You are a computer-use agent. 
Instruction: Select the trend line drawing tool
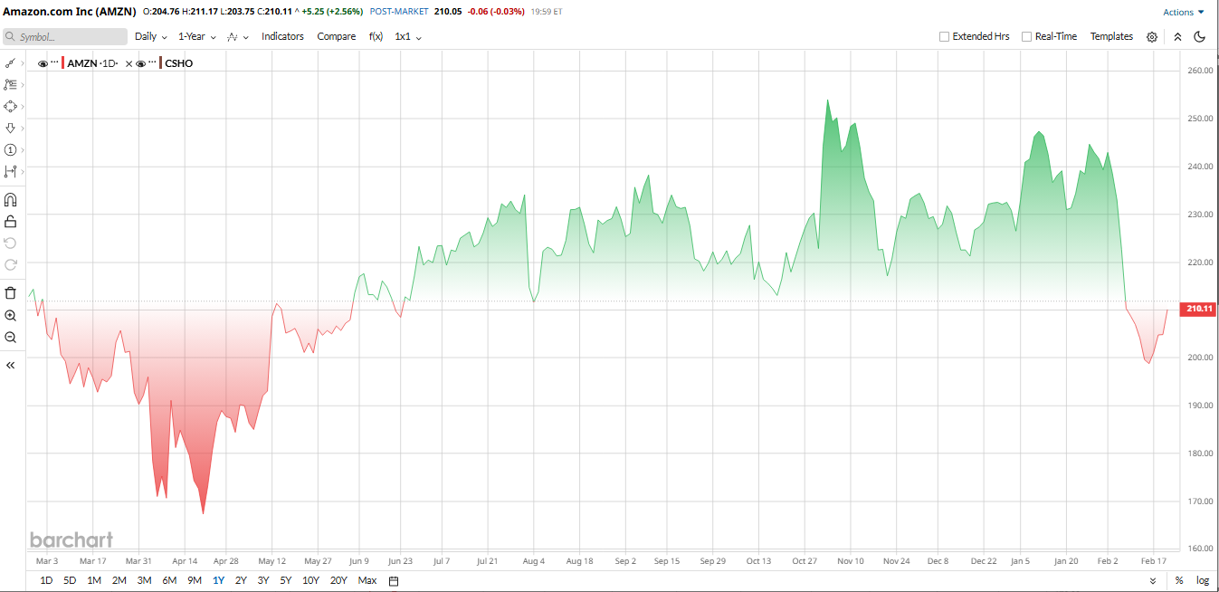coord(10,63)
